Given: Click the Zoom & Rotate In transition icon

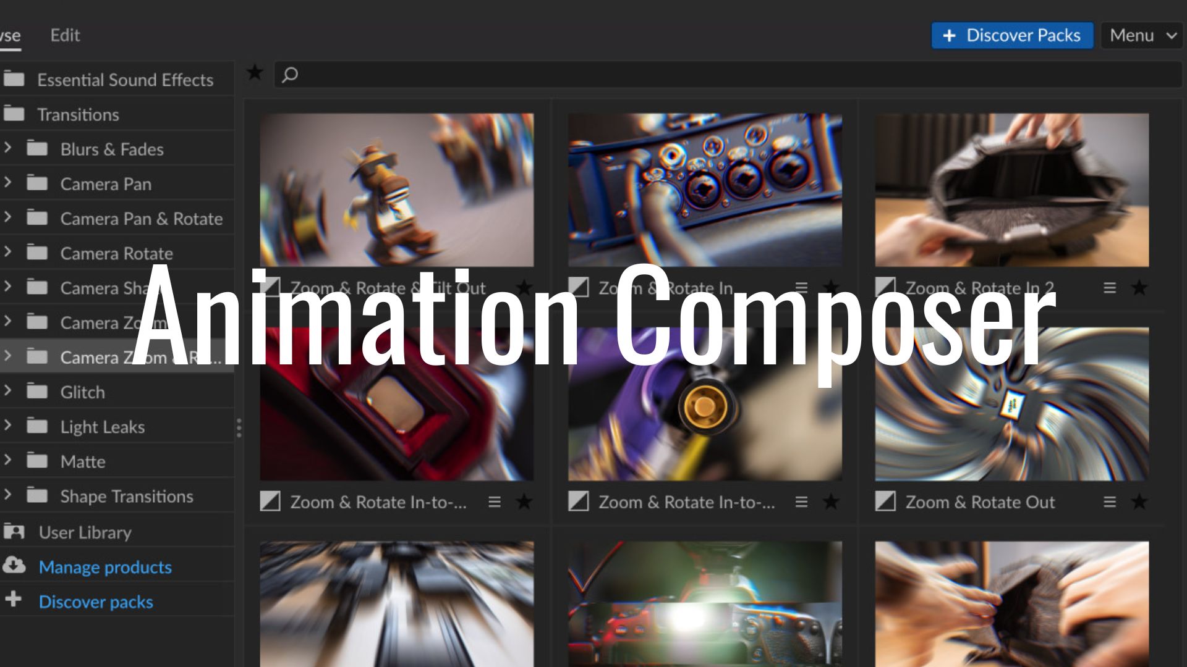Looking at the screenshot, I should [580, 287].
